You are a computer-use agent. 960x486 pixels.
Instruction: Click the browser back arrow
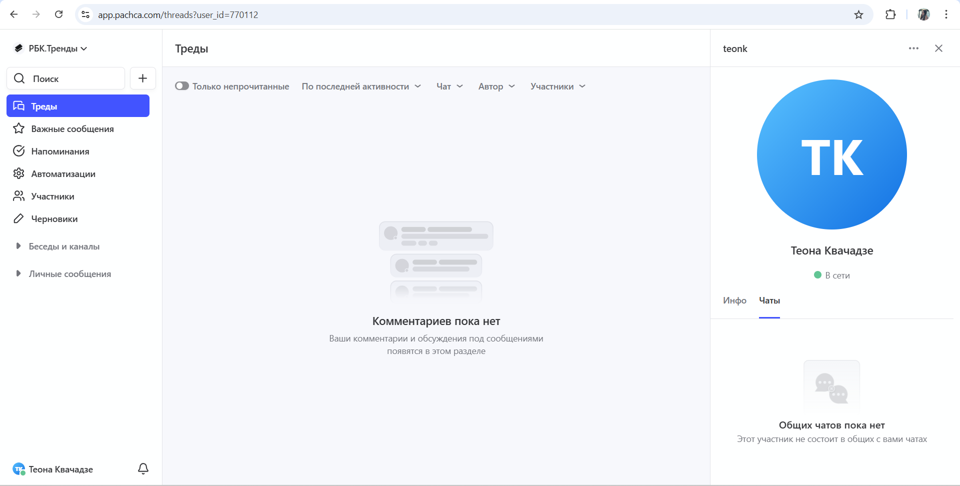coord(14,14)
